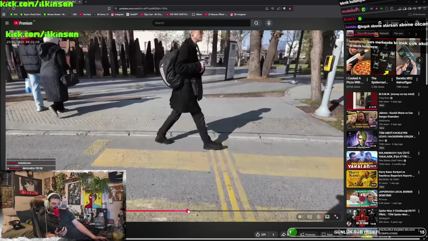Open the I Cooked A Pizza short
This screenshot has width=428, height=241.
(358, 57)
